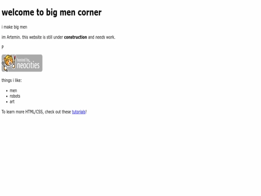Click the lone P paragraph
Viewport: 261px width, 196px height.
tap(3, 47)
